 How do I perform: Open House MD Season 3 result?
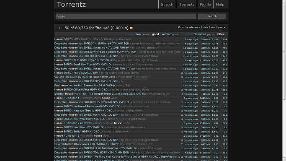(67, 136)
